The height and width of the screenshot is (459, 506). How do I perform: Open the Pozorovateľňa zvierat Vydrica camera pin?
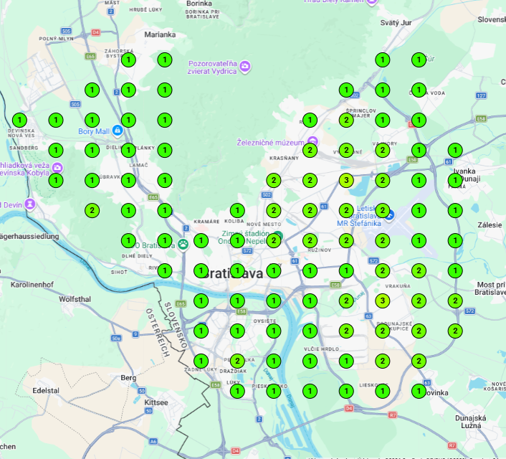[x=245, y=67]
